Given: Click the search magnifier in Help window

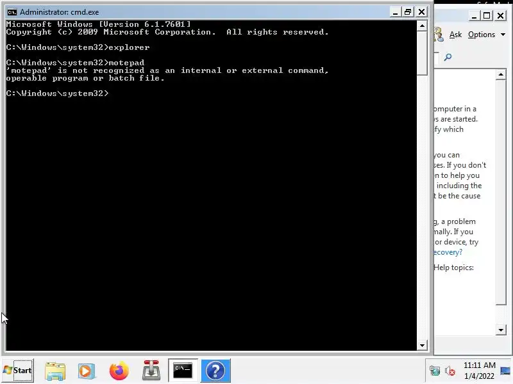Looking at the screenshot, I should click(x=448, y=57).
